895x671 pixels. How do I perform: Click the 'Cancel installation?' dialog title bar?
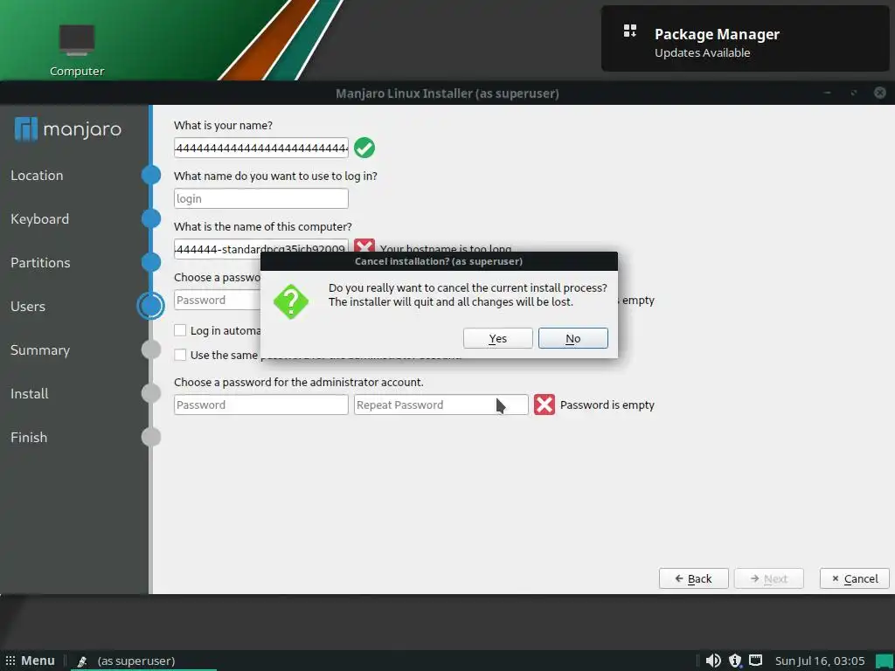(439, 261)
